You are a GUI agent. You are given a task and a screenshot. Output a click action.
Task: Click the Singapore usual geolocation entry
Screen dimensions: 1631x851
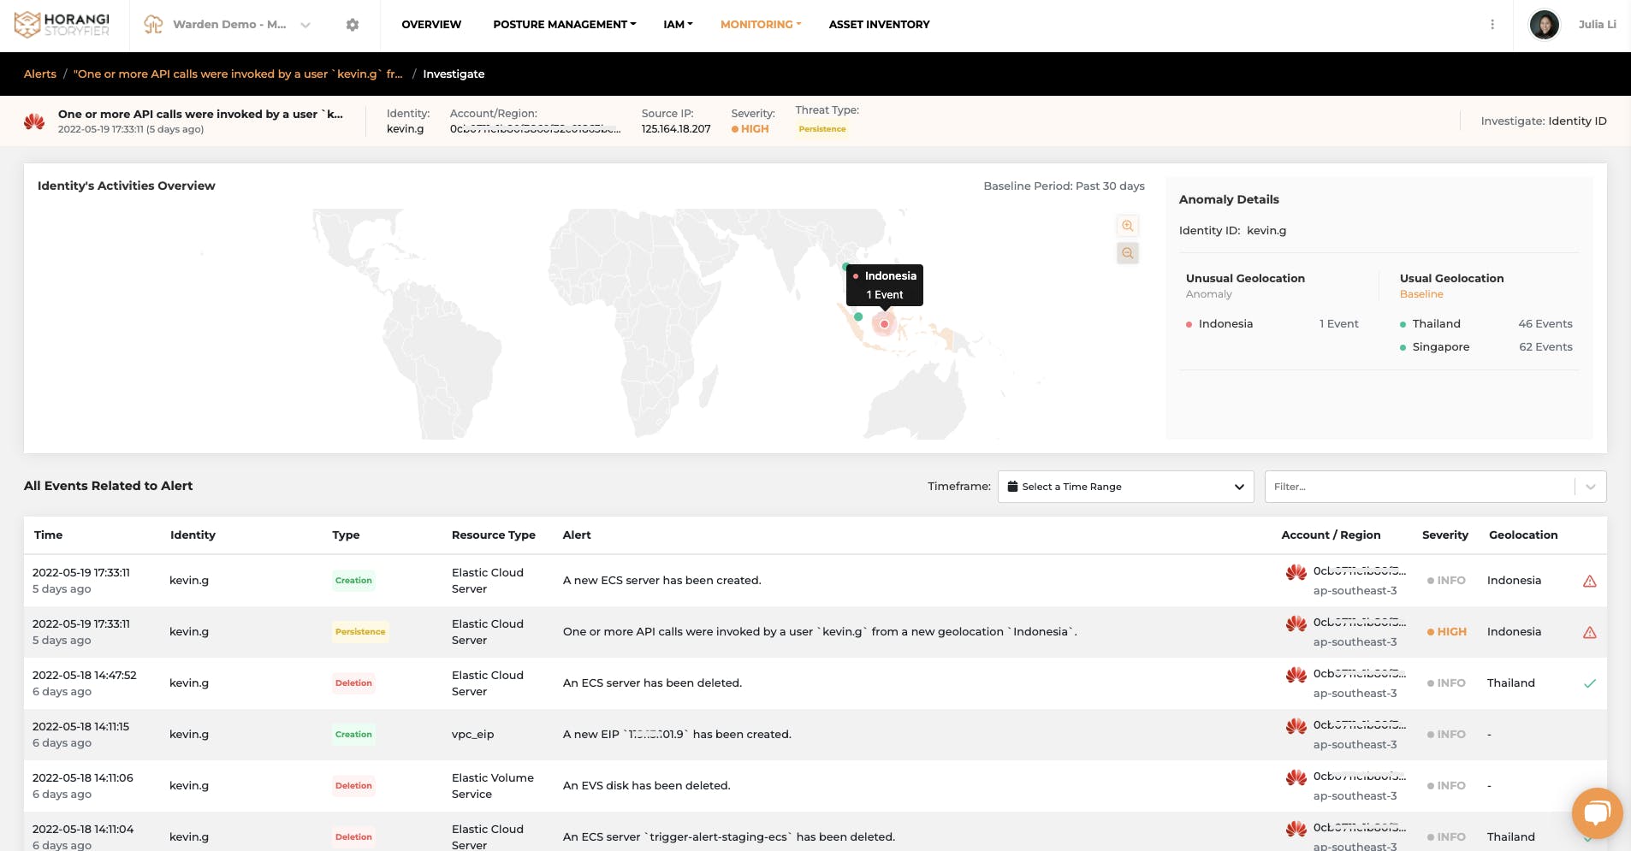1441,347
